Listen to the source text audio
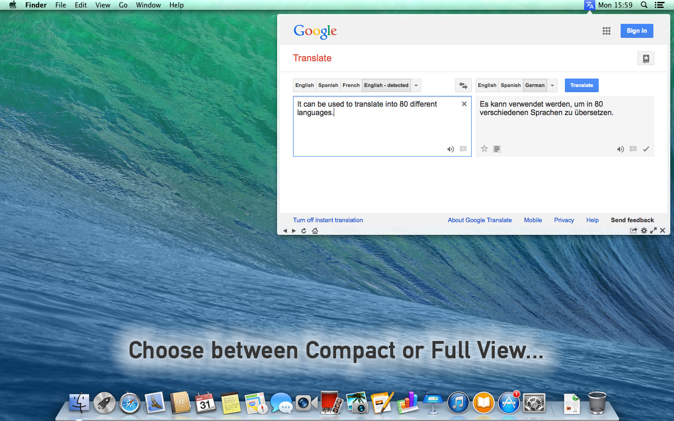Viewport: 674px width, 421px height. 450,149
